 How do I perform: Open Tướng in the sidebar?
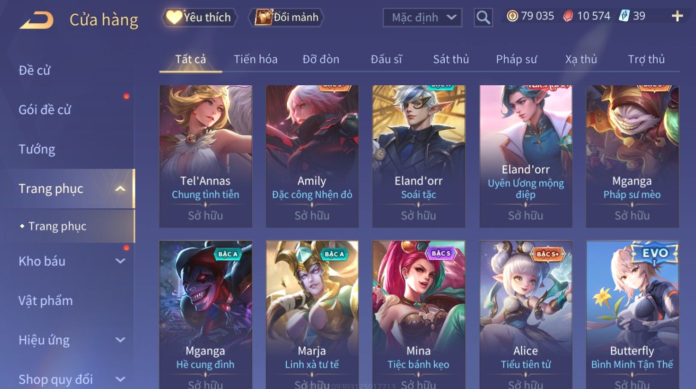coord(37,149)
